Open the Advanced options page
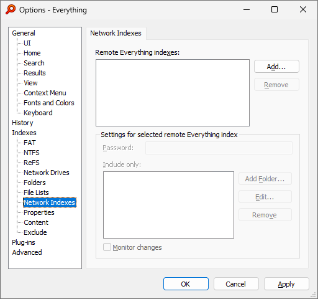The image size is (318, 299). pyautogui.click(x=27, y=252)
